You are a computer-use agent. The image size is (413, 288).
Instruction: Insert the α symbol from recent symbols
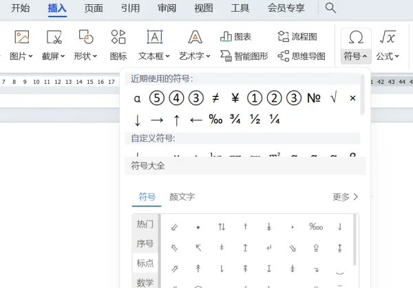pyautogui.click(x=137, y=98)
